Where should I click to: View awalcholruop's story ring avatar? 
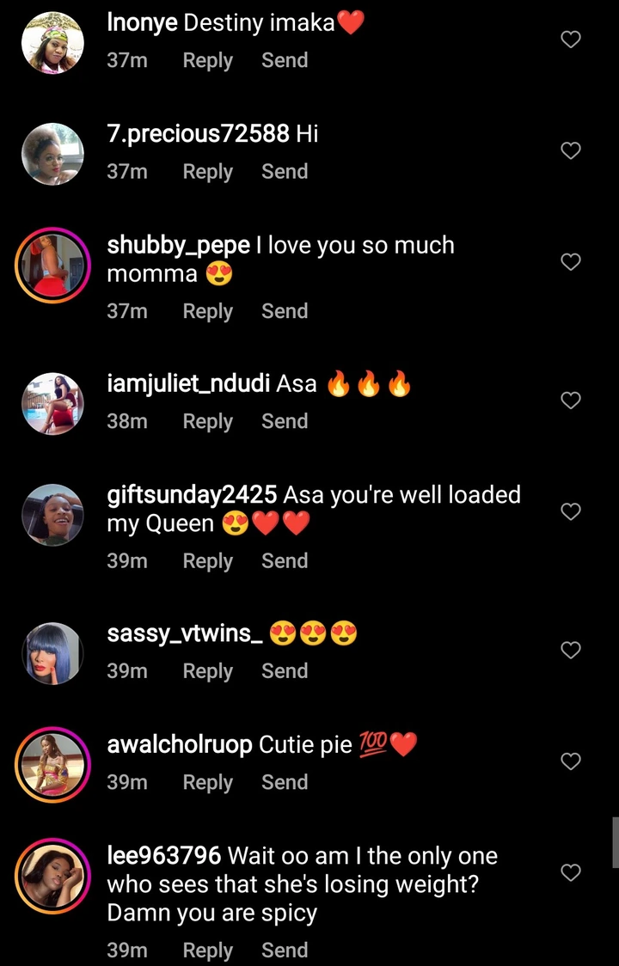click(52, 765)
